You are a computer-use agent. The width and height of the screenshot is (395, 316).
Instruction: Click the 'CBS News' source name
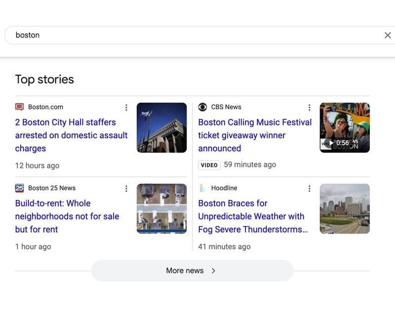(x=226, y=107)
